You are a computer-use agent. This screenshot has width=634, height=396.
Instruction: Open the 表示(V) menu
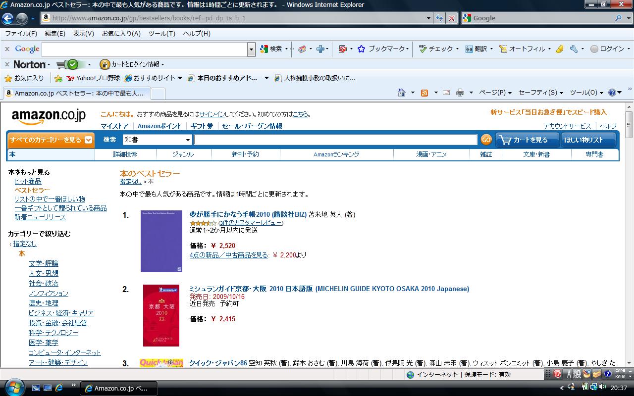pyautogui.click(x=84, y=34)
